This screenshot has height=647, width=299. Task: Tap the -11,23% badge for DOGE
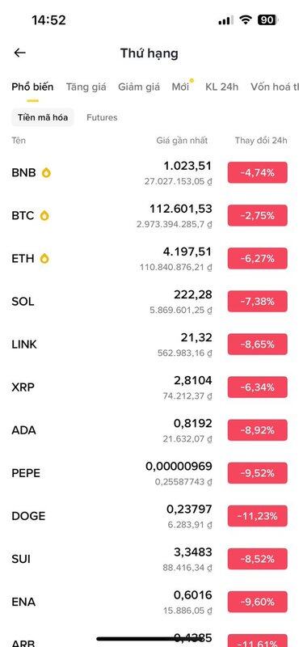[x=257, y=516]
